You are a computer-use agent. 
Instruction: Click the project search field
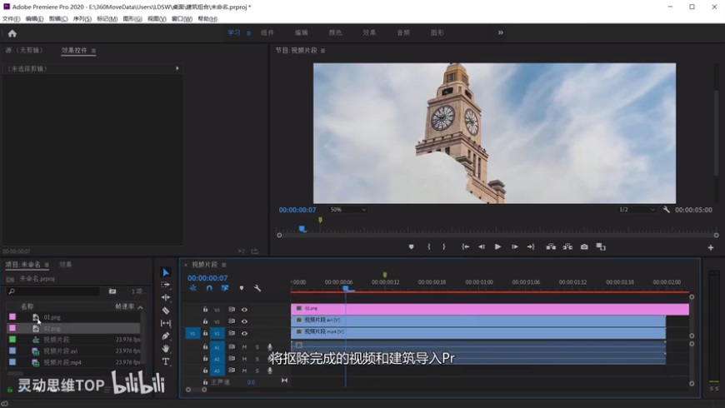tap(53, 291)
